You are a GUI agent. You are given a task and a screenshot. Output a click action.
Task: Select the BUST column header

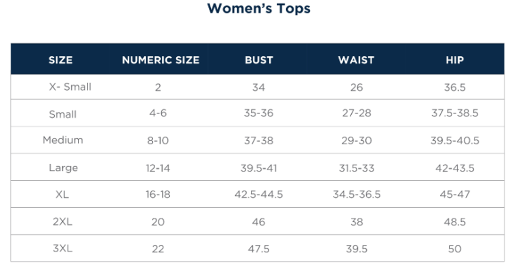(259, 60)
